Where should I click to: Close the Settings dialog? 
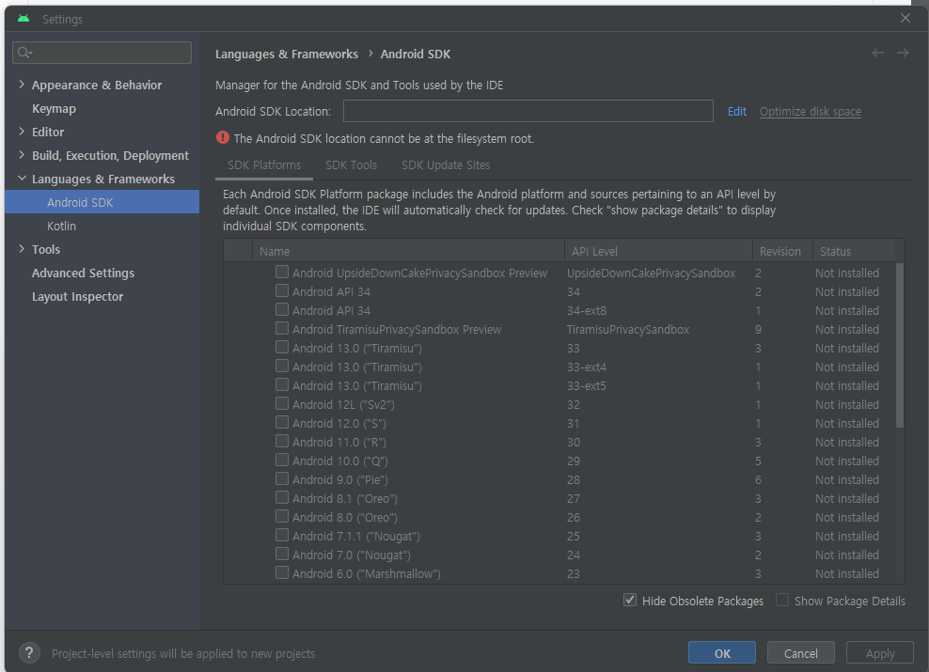pyautogui.click(x=905, y=19)
